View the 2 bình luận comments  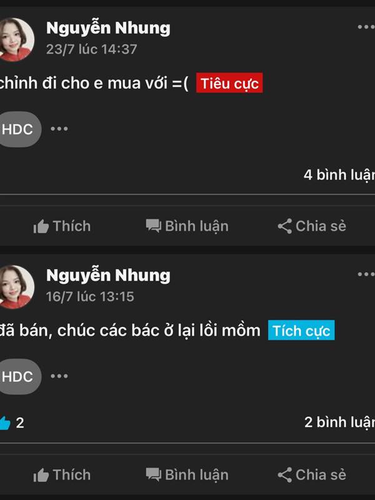[x=339, y=422]
